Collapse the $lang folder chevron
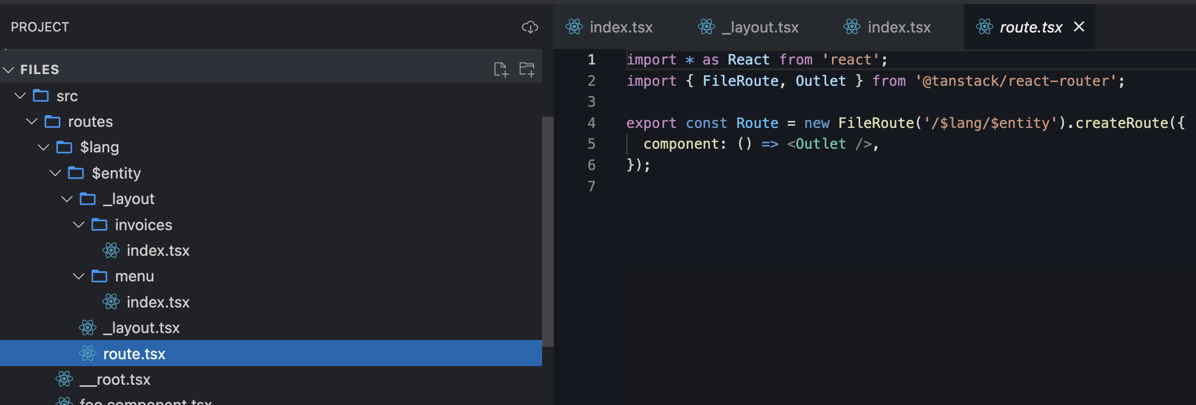The height and width of the screenshot is (405, 1196). coord(44,147)
